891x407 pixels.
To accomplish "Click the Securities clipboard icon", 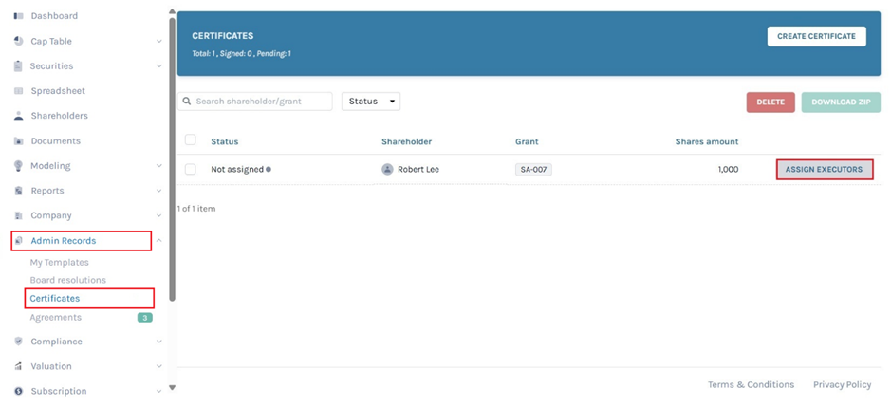I will [19, 66].
